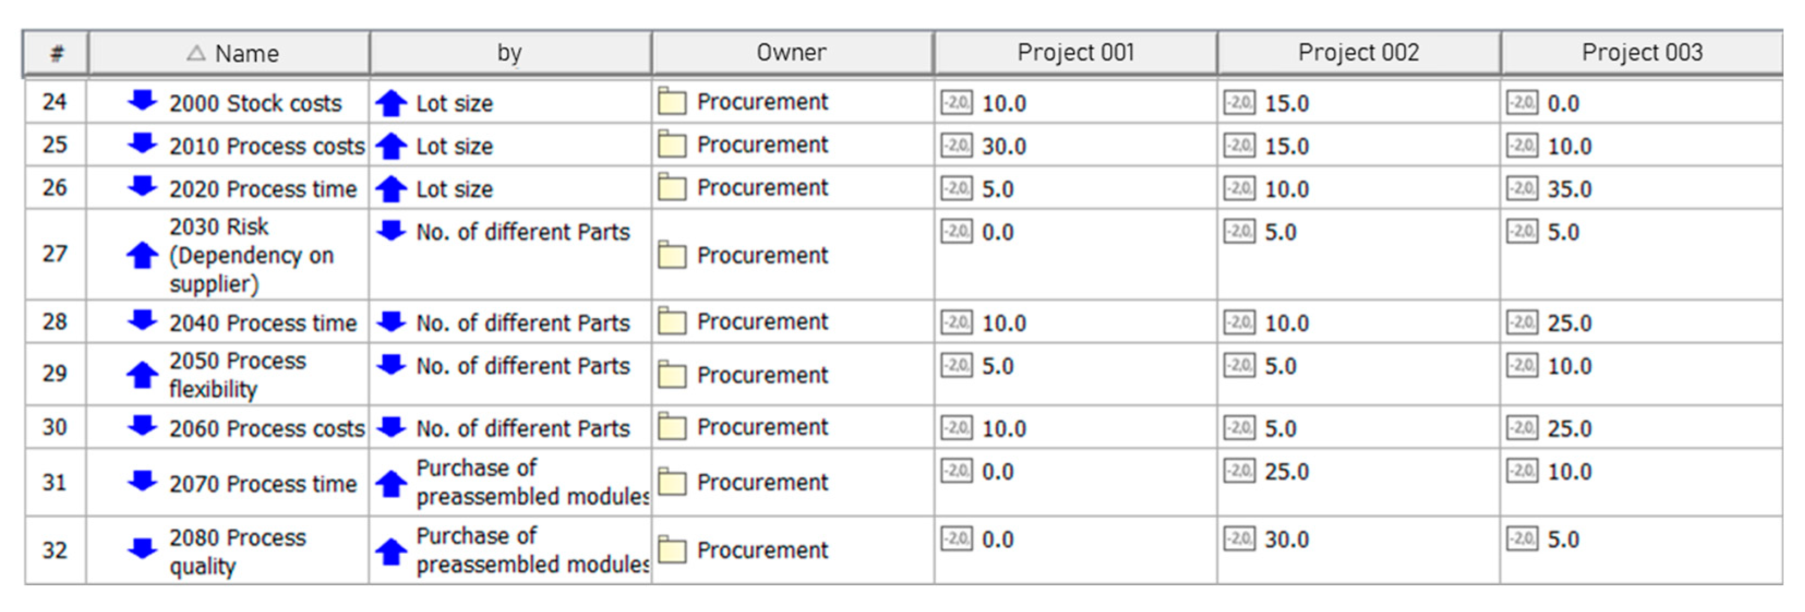The image size is (1805, 612).
Task: Click the down arrow icon beside 2000 Stock costs
Action: coord(142,101)
